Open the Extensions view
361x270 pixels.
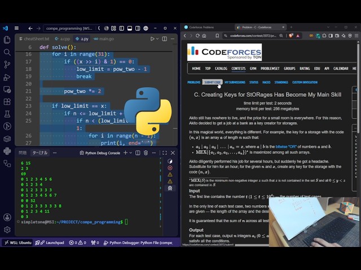7,102
